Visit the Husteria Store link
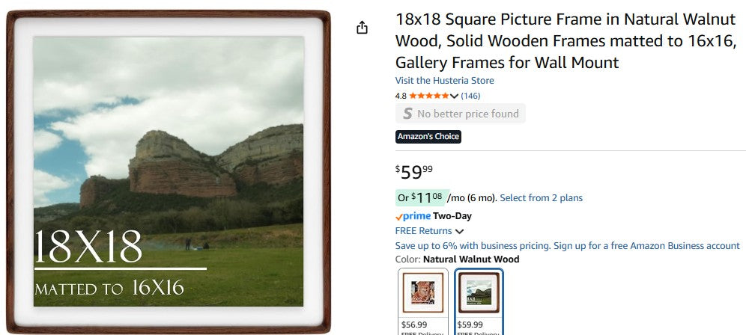Screen dimensions: 746x335 coord(445,81)
